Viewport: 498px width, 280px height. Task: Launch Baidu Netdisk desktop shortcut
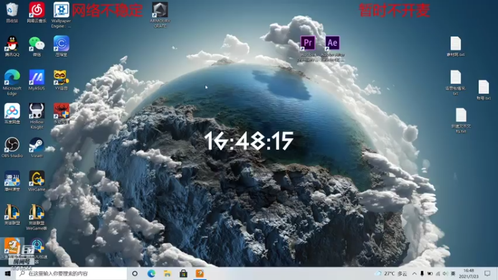click(x=12, y=114)
